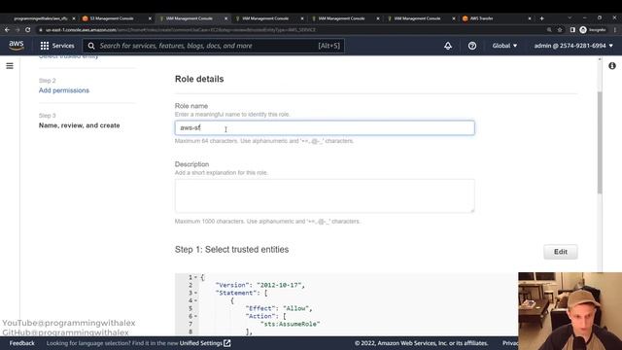Go to Step 2 Add permissions
622x350 pixels.
(x=64, y=90)
